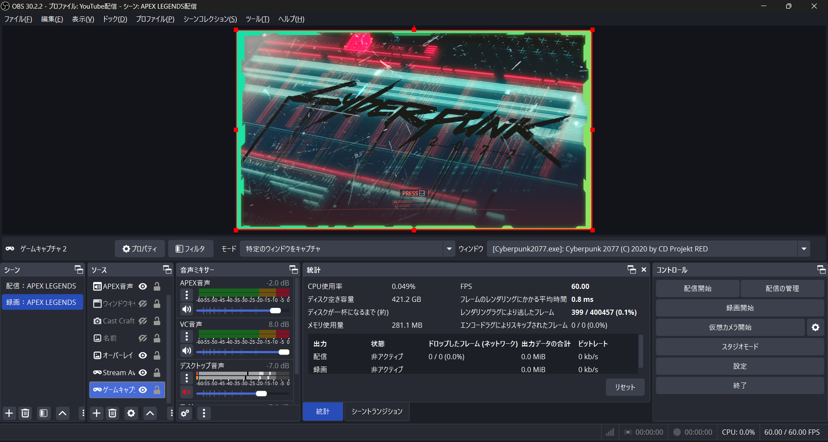This screenshot has height=442, width=828.
Task: Remove selected source with trash icon
Action: pos(113,413)
